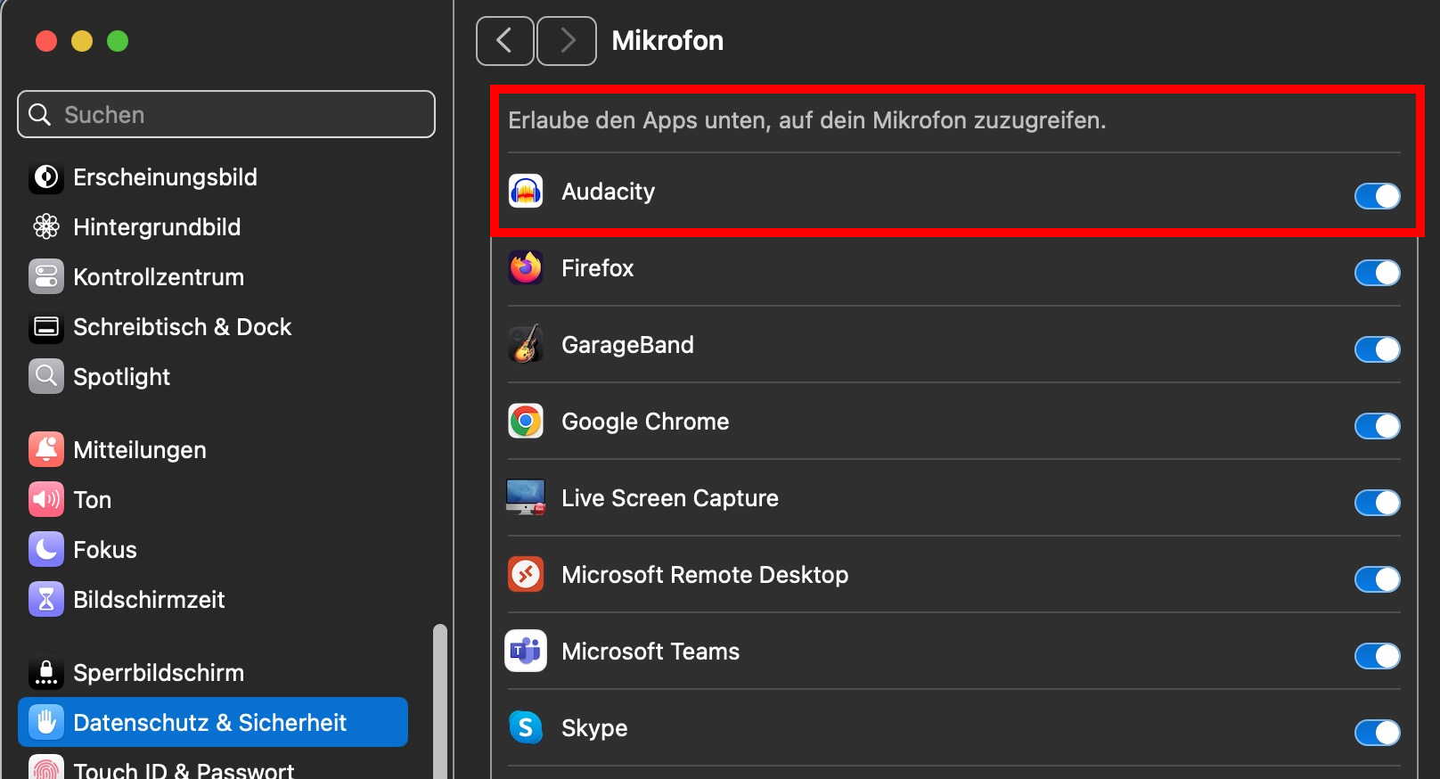Click the search magnifier icon in Suchen field
This screenshot has width=1440, height=779.
tap(40, 115)
